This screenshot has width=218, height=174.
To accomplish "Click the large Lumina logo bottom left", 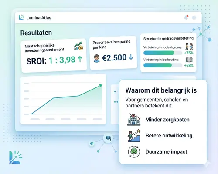I will click(x=16, y=157).
